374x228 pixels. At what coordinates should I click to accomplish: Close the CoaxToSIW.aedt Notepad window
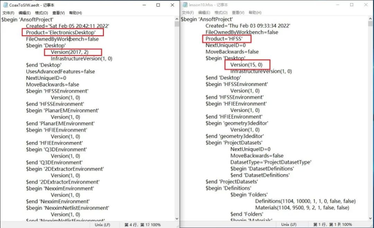click(172, 5)
